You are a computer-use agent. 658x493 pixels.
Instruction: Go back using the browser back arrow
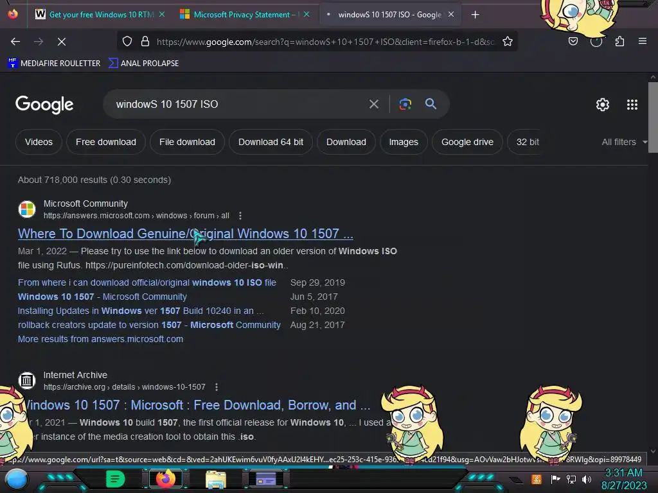coord(15,42)
